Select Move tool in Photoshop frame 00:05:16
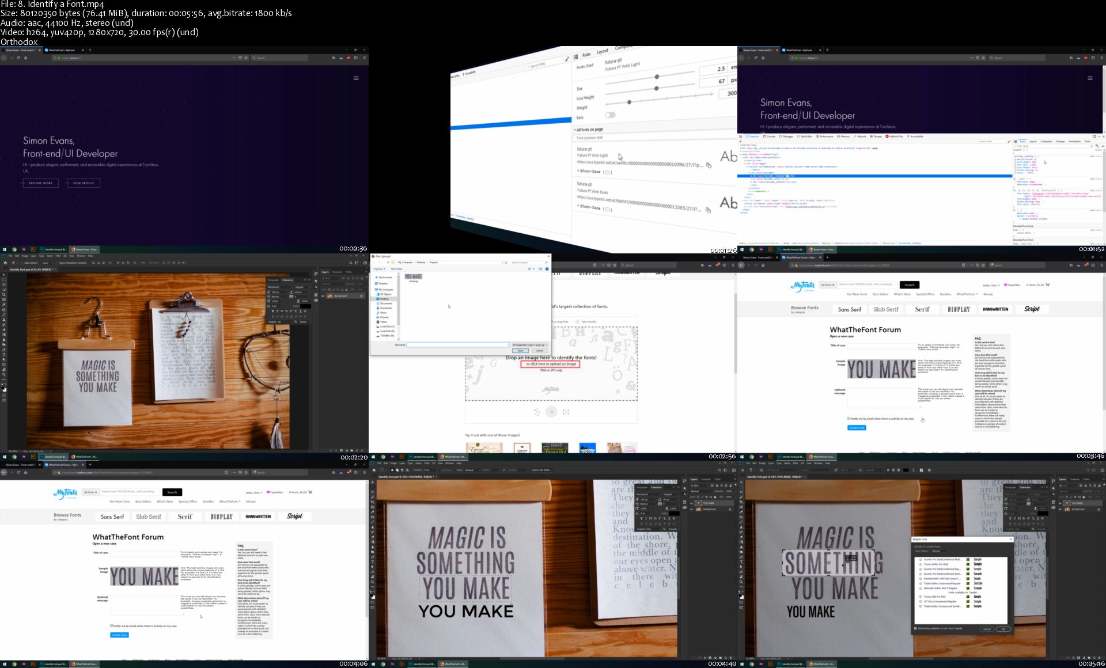This screenshot has height=668, width=1106. [x=741, y=482]
